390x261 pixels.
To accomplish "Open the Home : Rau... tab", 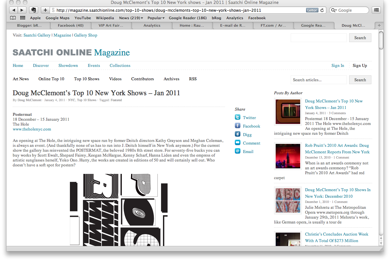I will tap(192, 25).
